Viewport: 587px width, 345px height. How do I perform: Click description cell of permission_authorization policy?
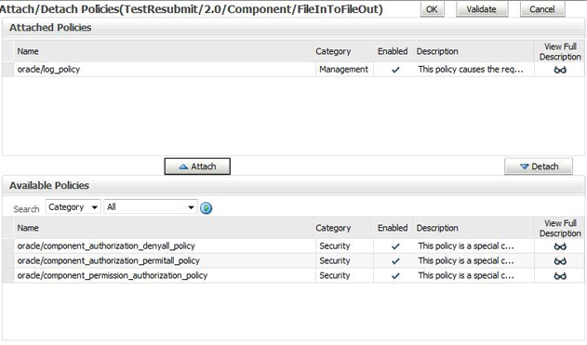click(x=474, y=275)
